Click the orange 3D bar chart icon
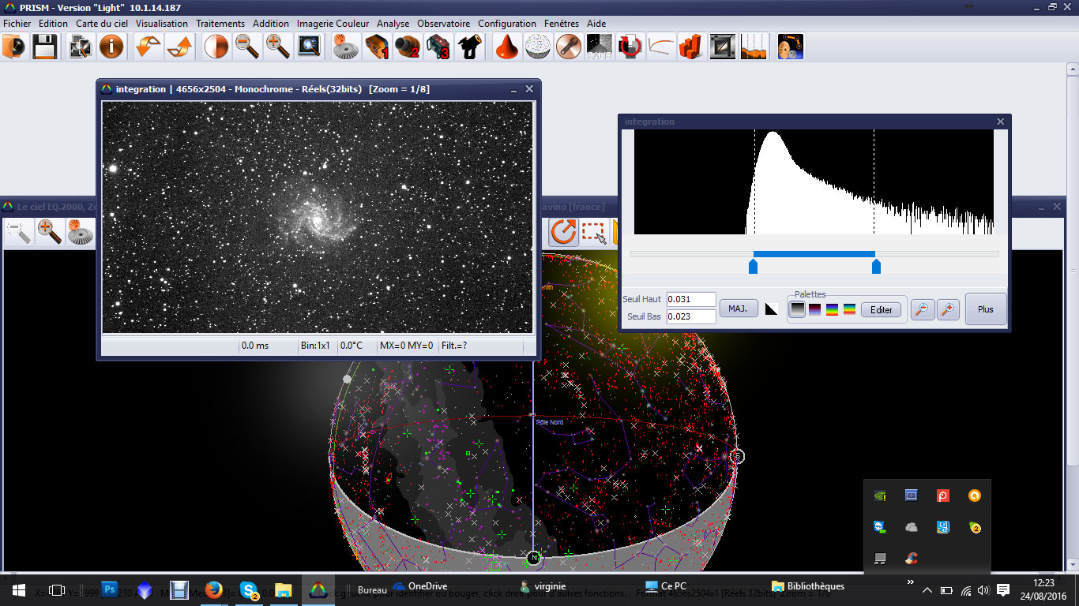This screenshot has width=1079, height=606. (690, 47)
